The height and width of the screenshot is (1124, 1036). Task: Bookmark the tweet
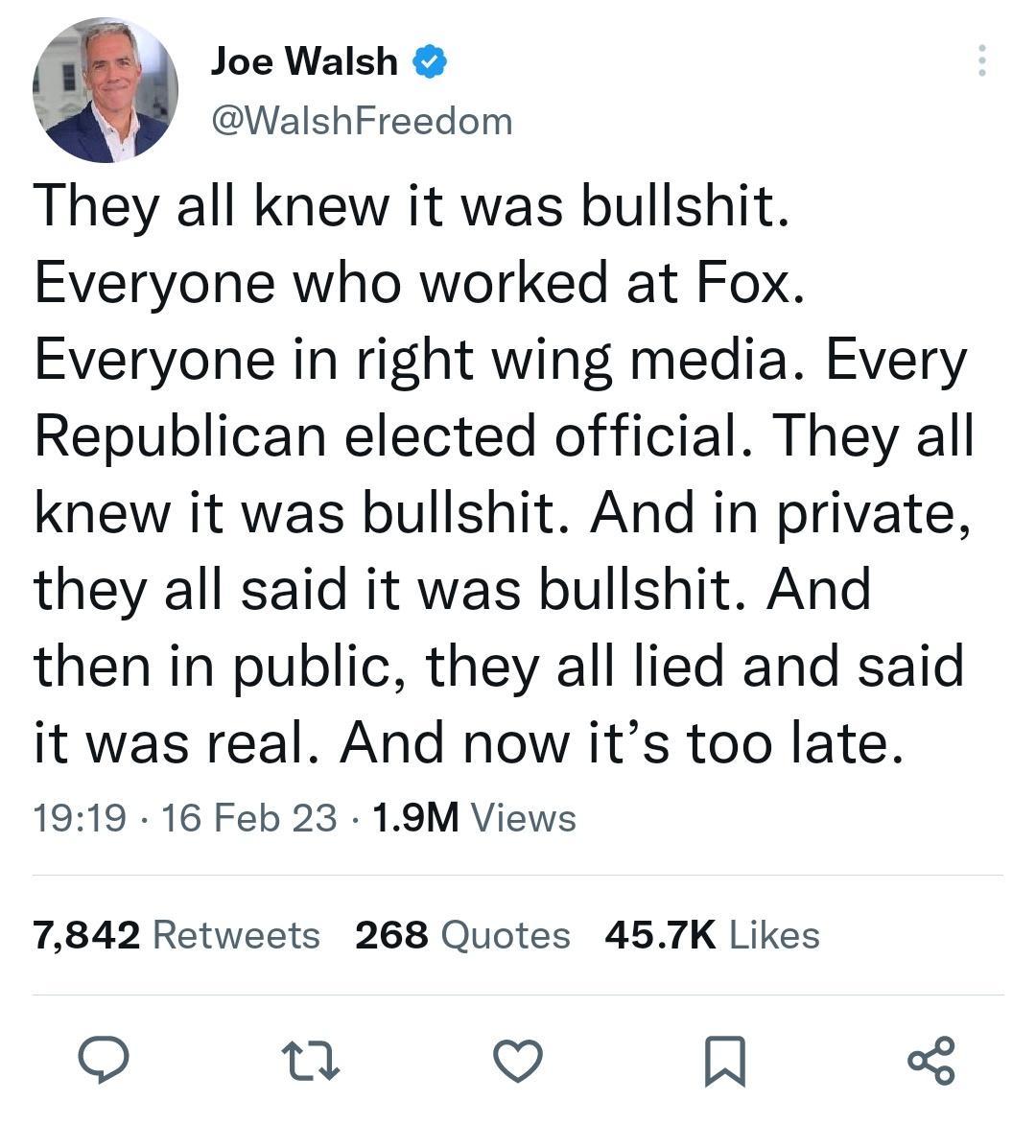click(724, 1062)
